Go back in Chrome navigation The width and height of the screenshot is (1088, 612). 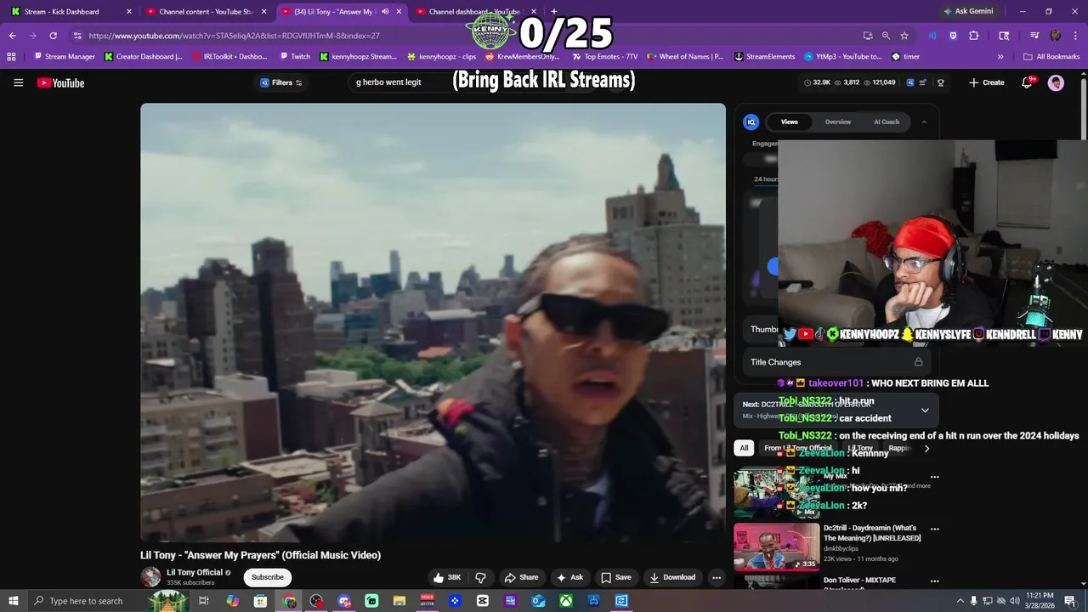coord(13,36)
